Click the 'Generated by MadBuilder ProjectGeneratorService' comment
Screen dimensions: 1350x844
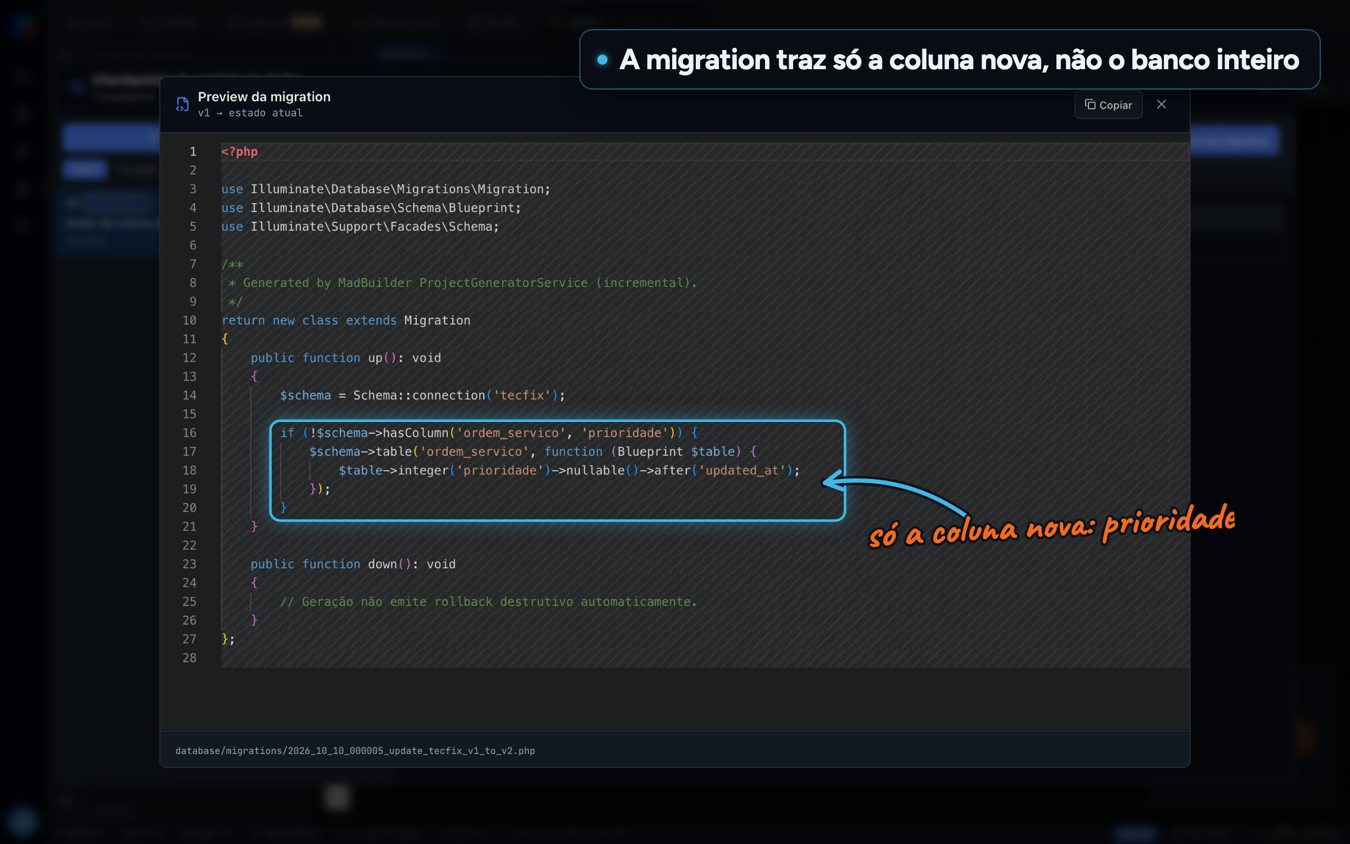tap(462, 282)
